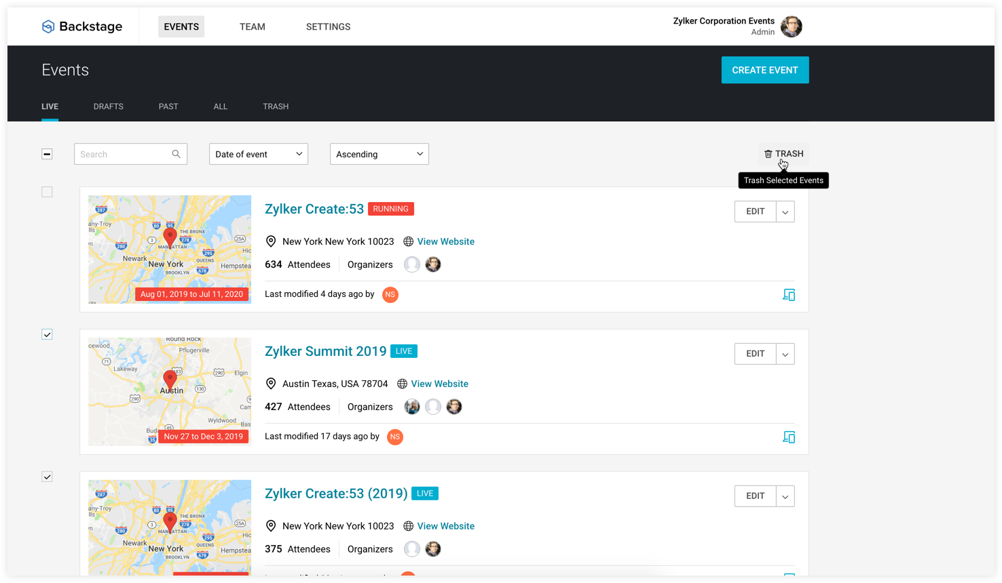
Task: Open View Website link for Zylker Summit 2019
Action: click(440, 384)
